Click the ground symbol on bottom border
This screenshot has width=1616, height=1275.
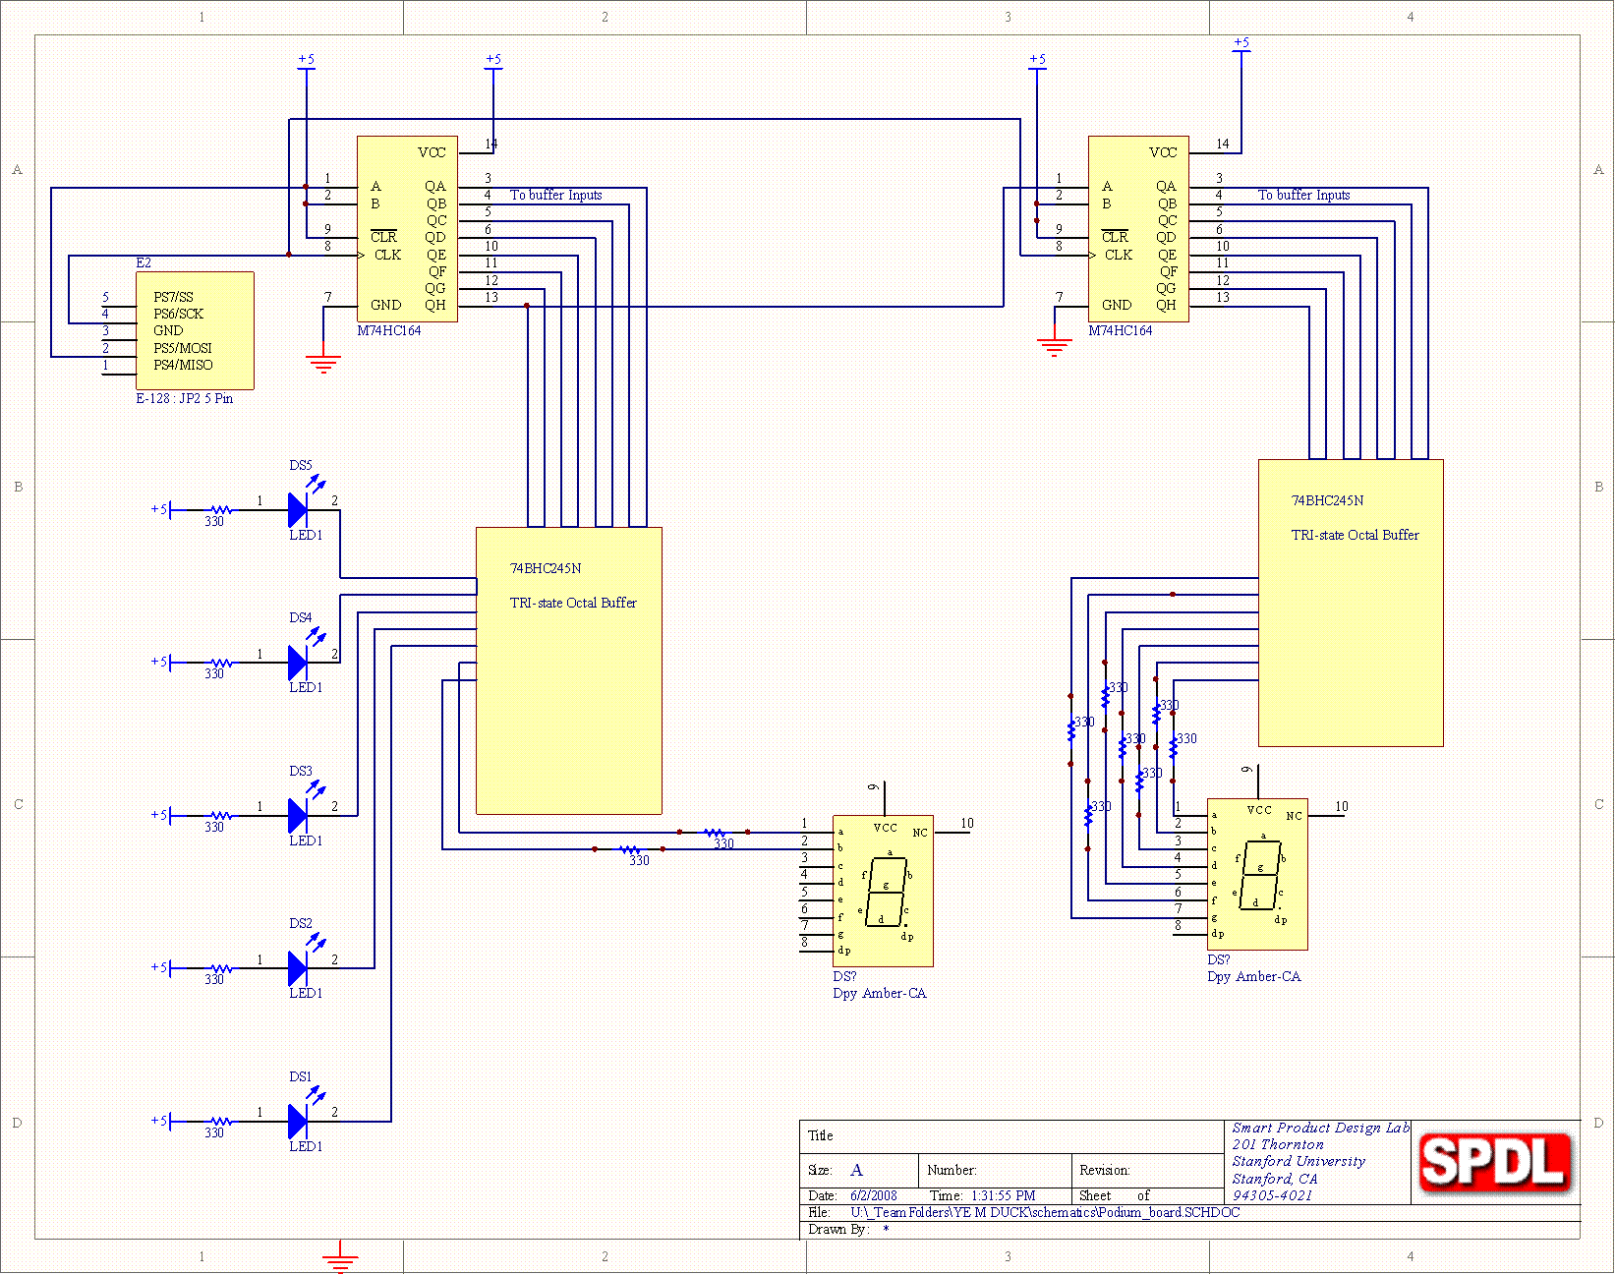pos(340,1258)
